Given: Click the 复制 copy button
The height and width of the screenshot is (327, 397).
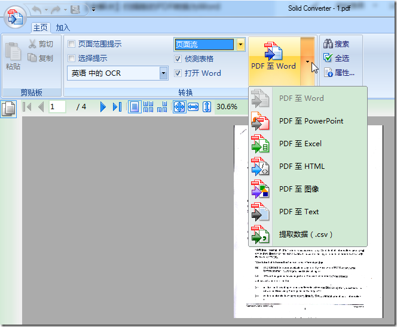Looking at the screenshot, I should [41, 58].
